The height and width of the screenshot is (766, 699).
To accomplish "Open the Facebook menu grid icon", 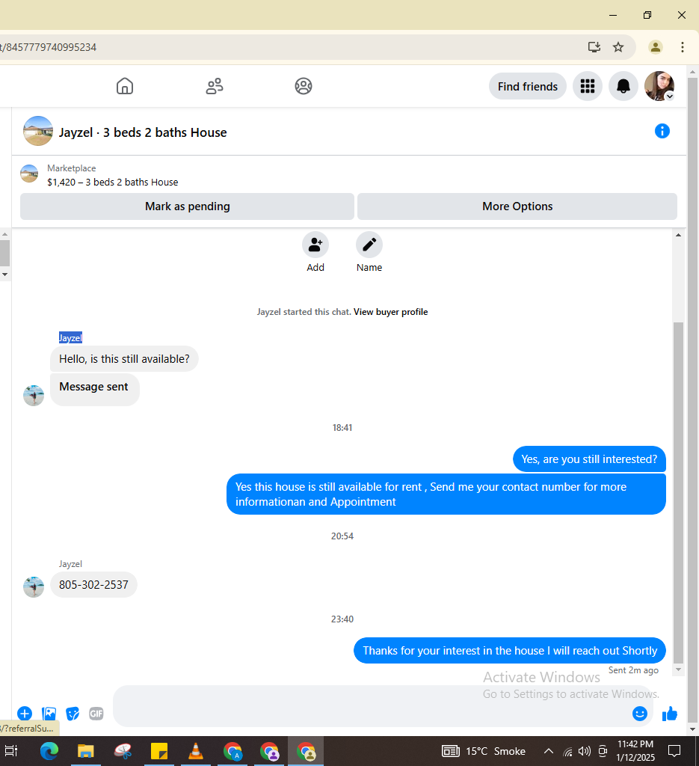I will coord(587,87).
